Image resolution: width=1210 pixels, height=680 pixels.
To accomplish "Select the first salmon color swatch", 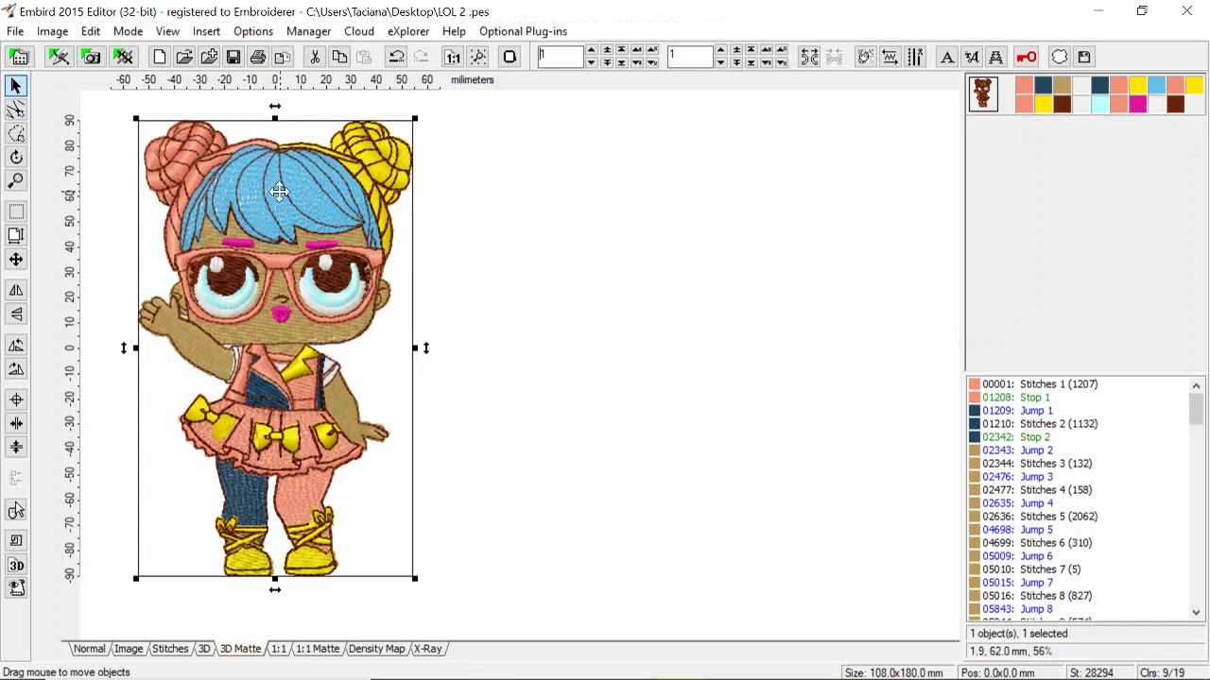I will pos(1024,87).
